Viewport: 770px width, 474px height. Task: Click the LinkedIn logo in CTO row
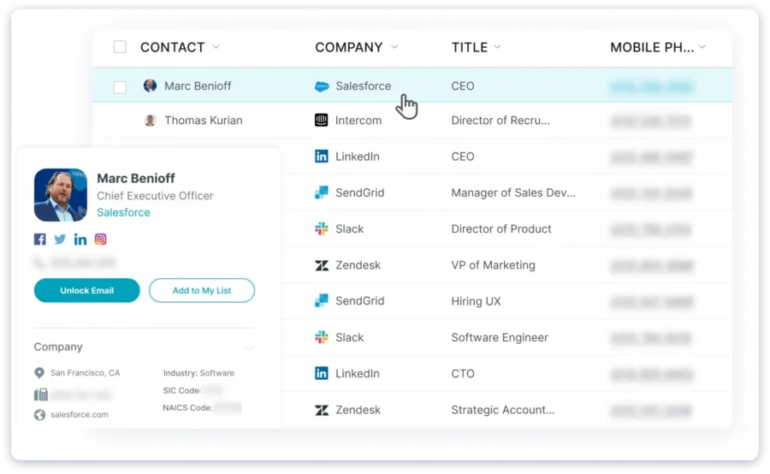(x=321, y=373)
